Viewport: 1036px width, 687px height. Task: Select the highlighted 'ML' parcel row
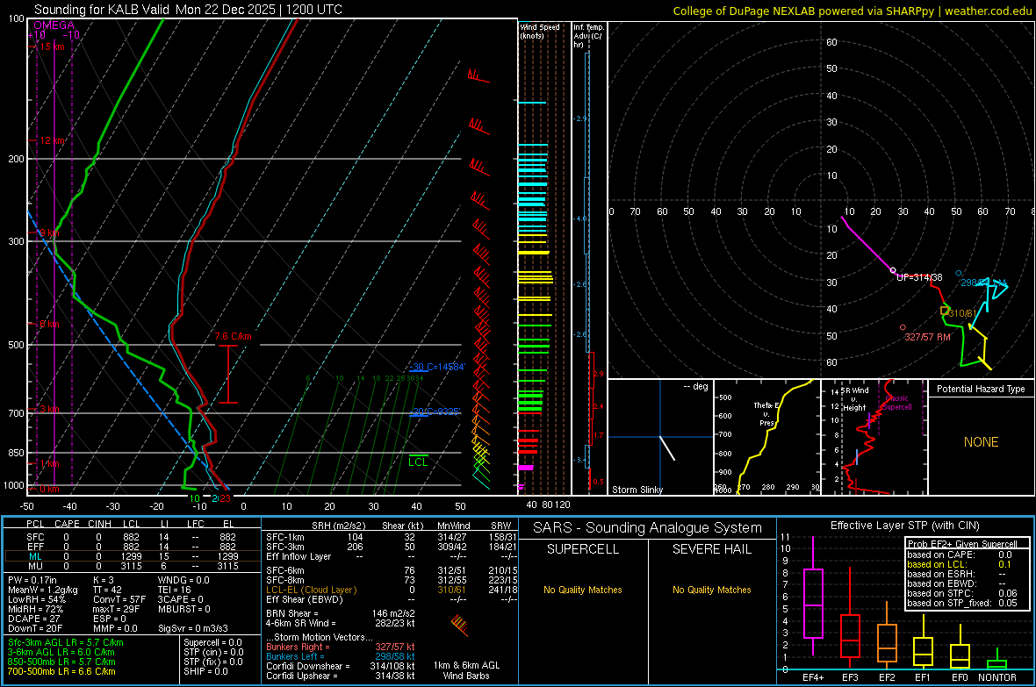click(133, 556)
